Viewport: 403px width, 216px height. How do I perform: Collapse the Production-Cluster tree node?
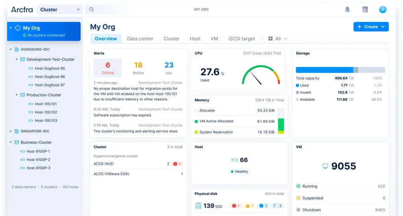[x=17, y=95]
